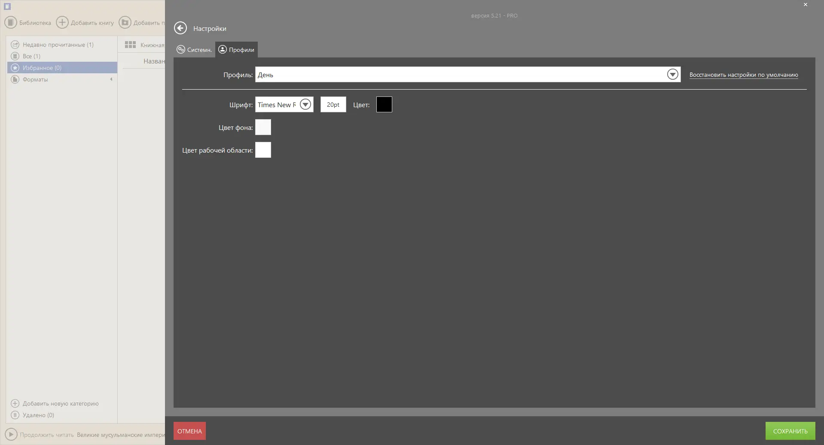
Task: Click the Профиль field showing День
Action: click(x=468, y=75)
